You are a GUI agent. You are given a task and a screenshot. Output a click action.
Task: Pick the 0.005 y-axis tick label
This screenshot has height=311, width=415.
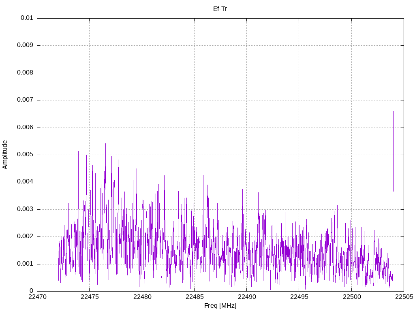click(x=25, y=155)
